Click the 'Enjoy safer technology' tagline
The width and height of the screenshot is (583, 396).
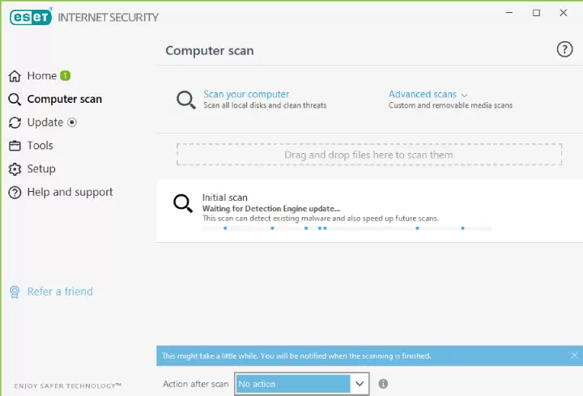pyautogui.click(x=68, y=386)
